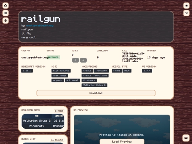This screenshot has width=192, height=144.
Task: Click the Download button
Action: (96, 93)
